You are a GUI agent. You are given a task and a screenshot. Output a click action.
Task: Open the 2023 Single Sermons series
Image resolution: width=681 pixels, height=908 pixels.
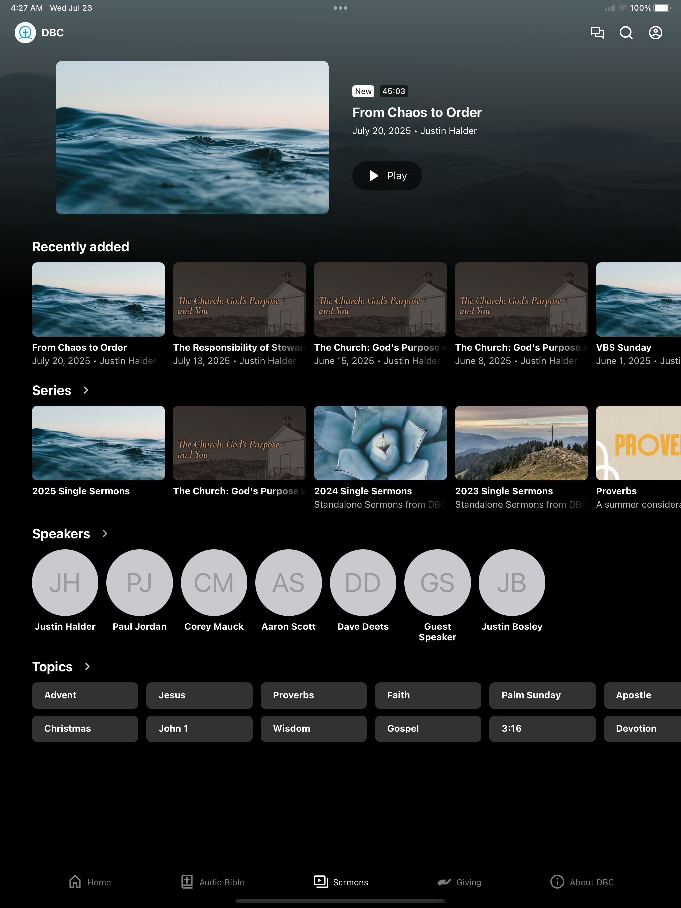click(521, 458)
